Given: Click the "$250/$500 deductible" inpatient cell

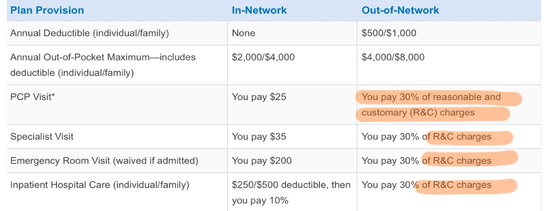Looking at the screenshot, I should (x=291, y=185).
